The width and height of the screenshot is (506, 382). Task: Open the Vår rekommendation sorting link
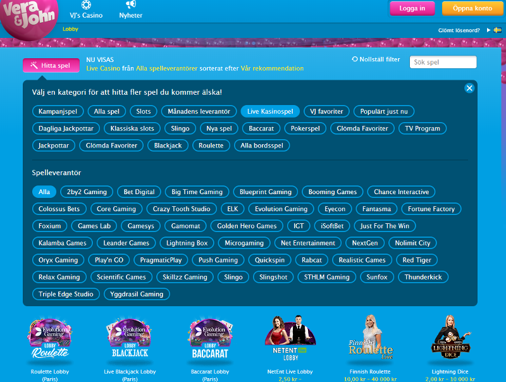[272, 68]
